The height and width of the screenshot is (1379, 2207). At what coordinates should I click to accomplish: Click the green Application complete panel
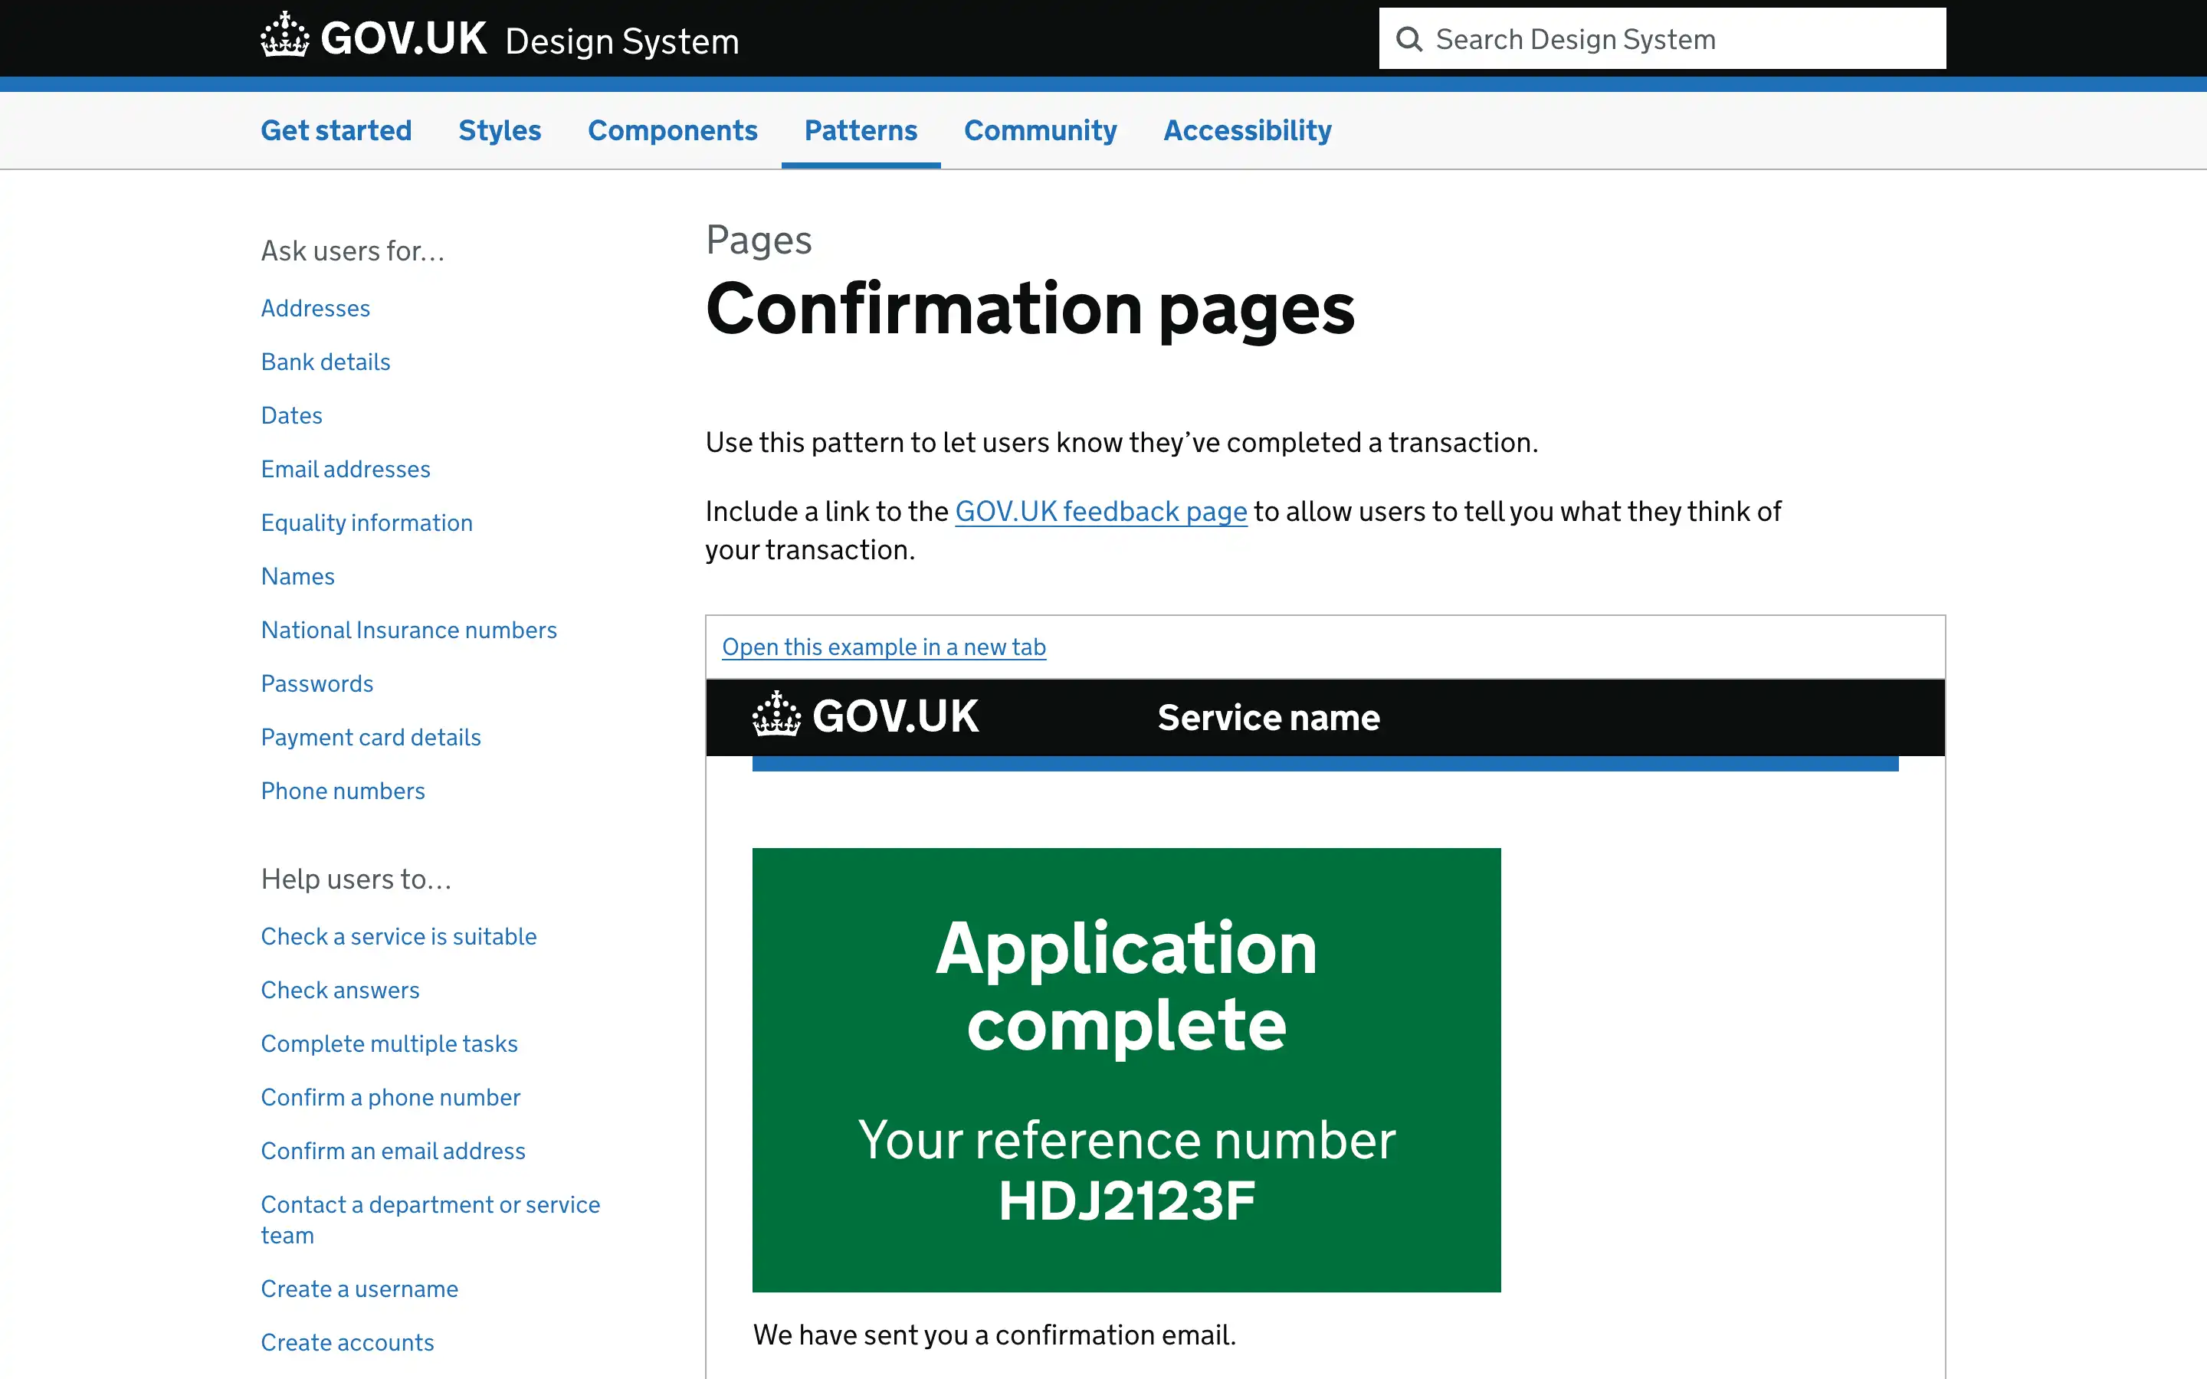[x=1126, y=1069]
